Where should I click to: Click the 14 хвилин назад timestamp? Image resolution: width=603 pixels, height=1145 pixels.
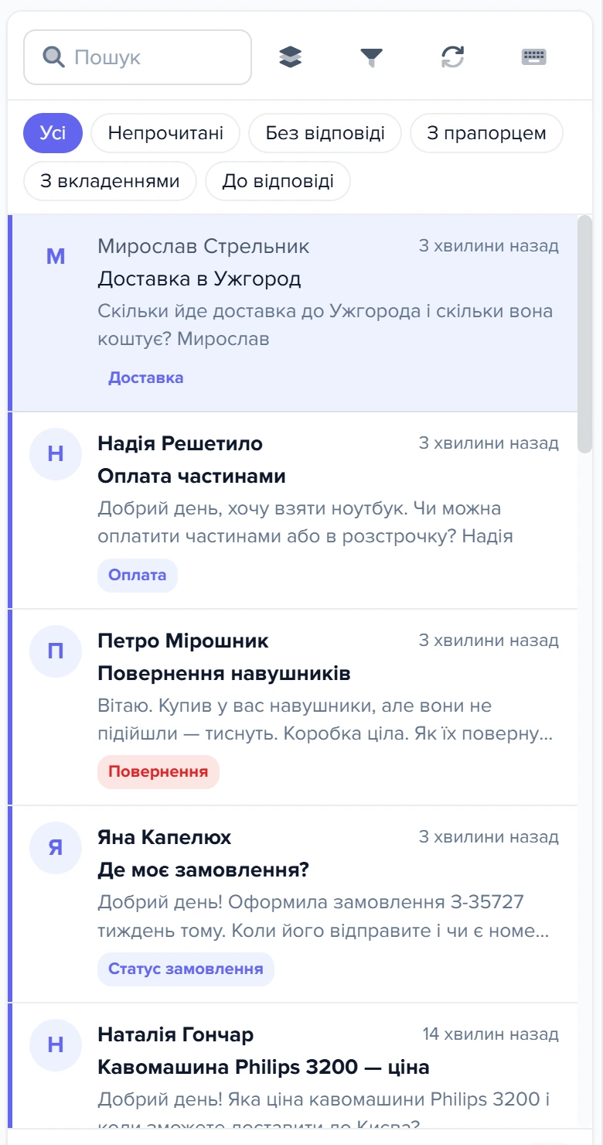491,1034
